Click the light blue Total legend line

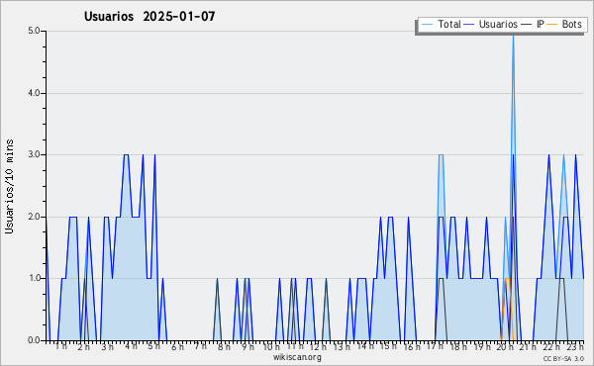(428, 24)
